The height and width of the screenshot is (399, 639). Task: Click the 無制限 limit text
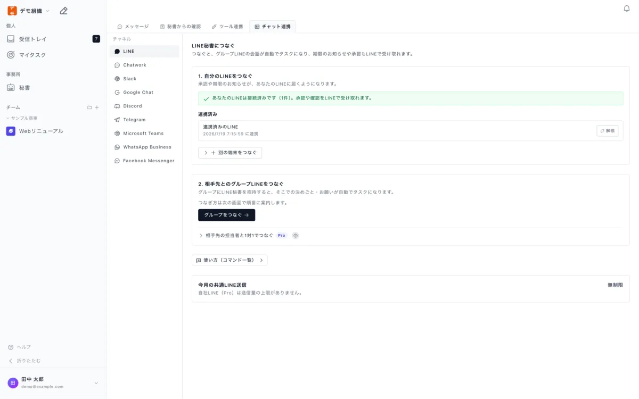tap(615, 285)
